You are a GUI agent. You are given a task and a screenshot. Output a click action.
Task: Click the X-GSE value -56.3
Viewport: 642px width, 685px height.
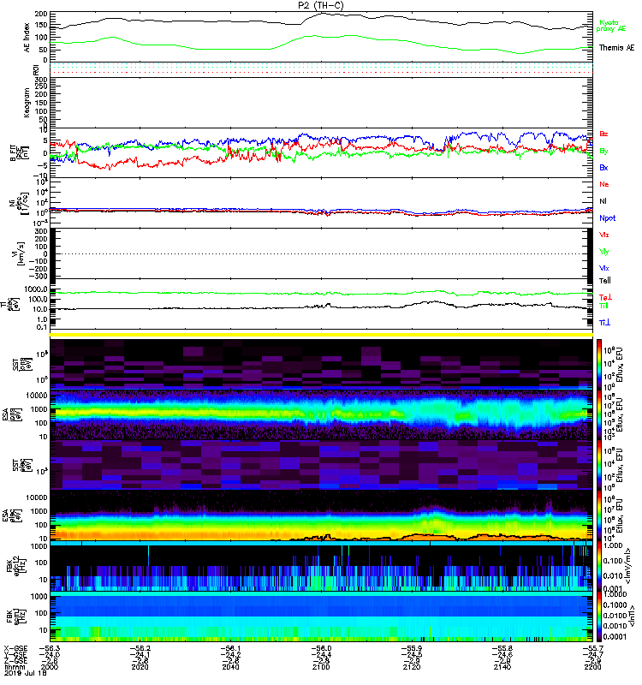tap(50, 648)
